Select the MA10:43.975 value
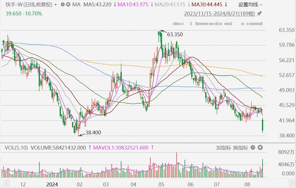This screenshot has height=188, width=296. tap(133, 5)
